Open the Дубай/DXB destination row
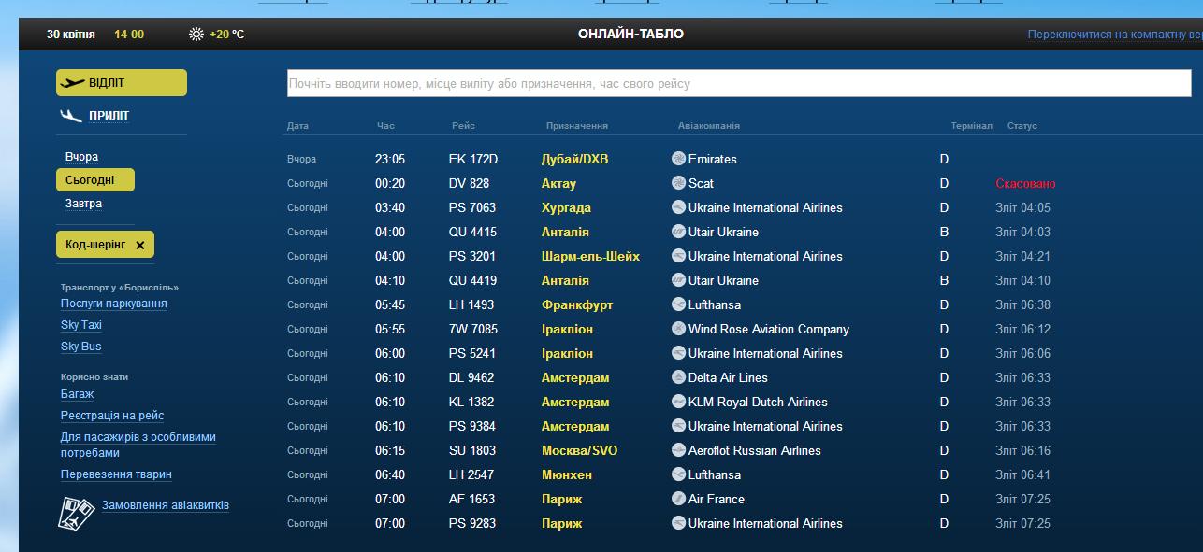Image resolution: width=1203 pixels, height=552 pixels. pyautogui.click(x=574, y=160)
